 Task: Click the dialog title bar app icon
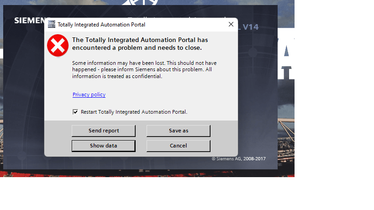(x=52, y=25)
